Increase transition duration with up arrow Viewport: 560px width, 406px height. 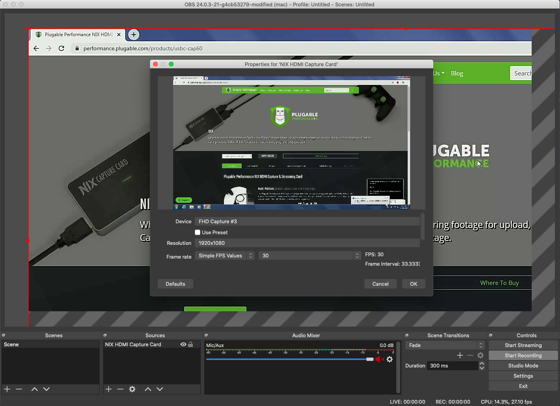pyautogui.click(x=482, y=363)
